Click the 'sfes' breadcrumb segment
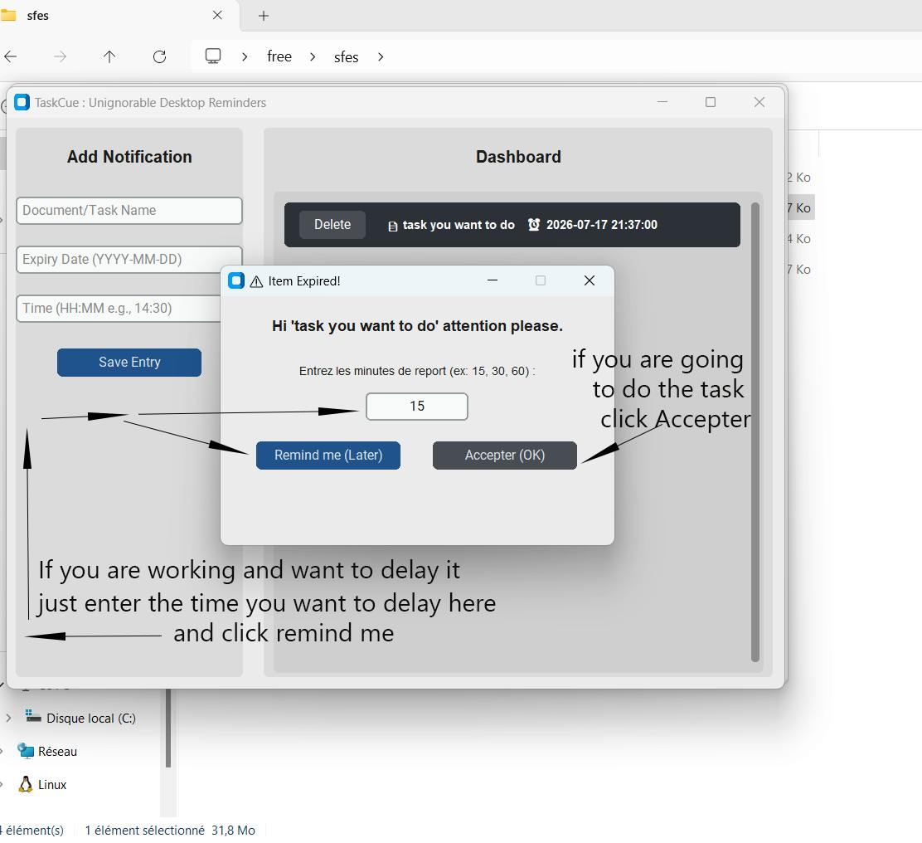This screenshot has width=922, height=843. (x=347, y=57)
